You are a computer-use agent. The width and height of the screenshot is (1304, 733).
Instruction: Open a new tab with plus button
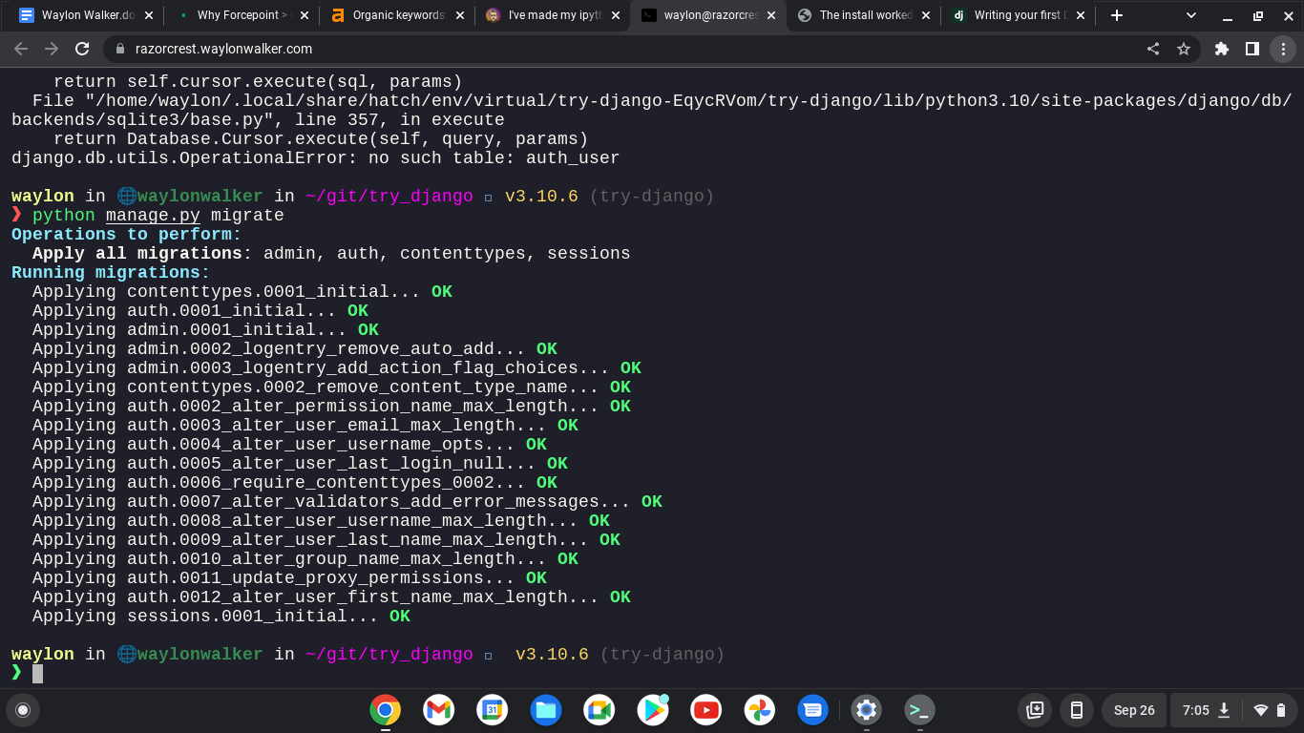[x=1117, y=15]
